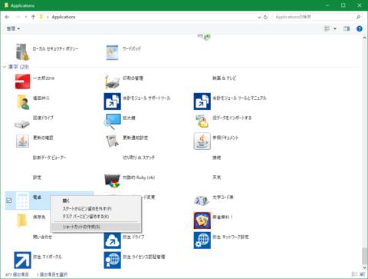The width and height of the screenshot is (368, 279).
Task: Open the user folder icon with person
Action: click(x=23, y=101)
